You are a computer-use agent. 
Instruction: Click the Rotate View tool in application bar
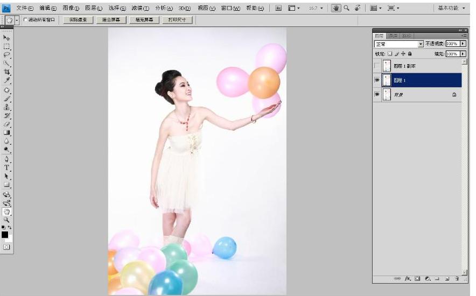[x=358, y=8]
